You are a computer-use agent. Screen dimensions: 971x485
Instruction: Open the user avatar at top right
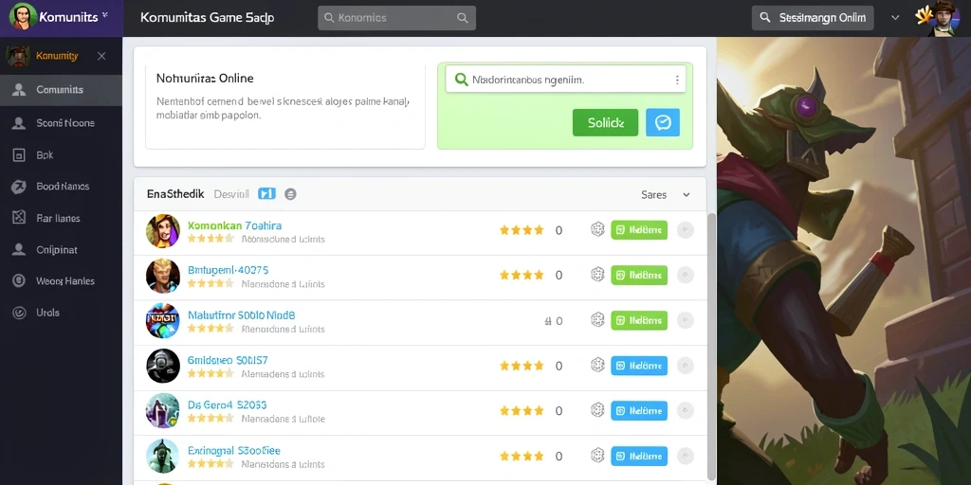(x=942, y=17)
